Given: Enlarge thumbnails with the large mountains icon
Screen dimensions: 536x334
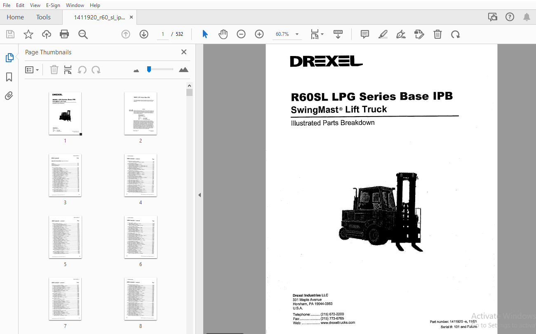Looking at the screenshot, I should coord(183,70).
